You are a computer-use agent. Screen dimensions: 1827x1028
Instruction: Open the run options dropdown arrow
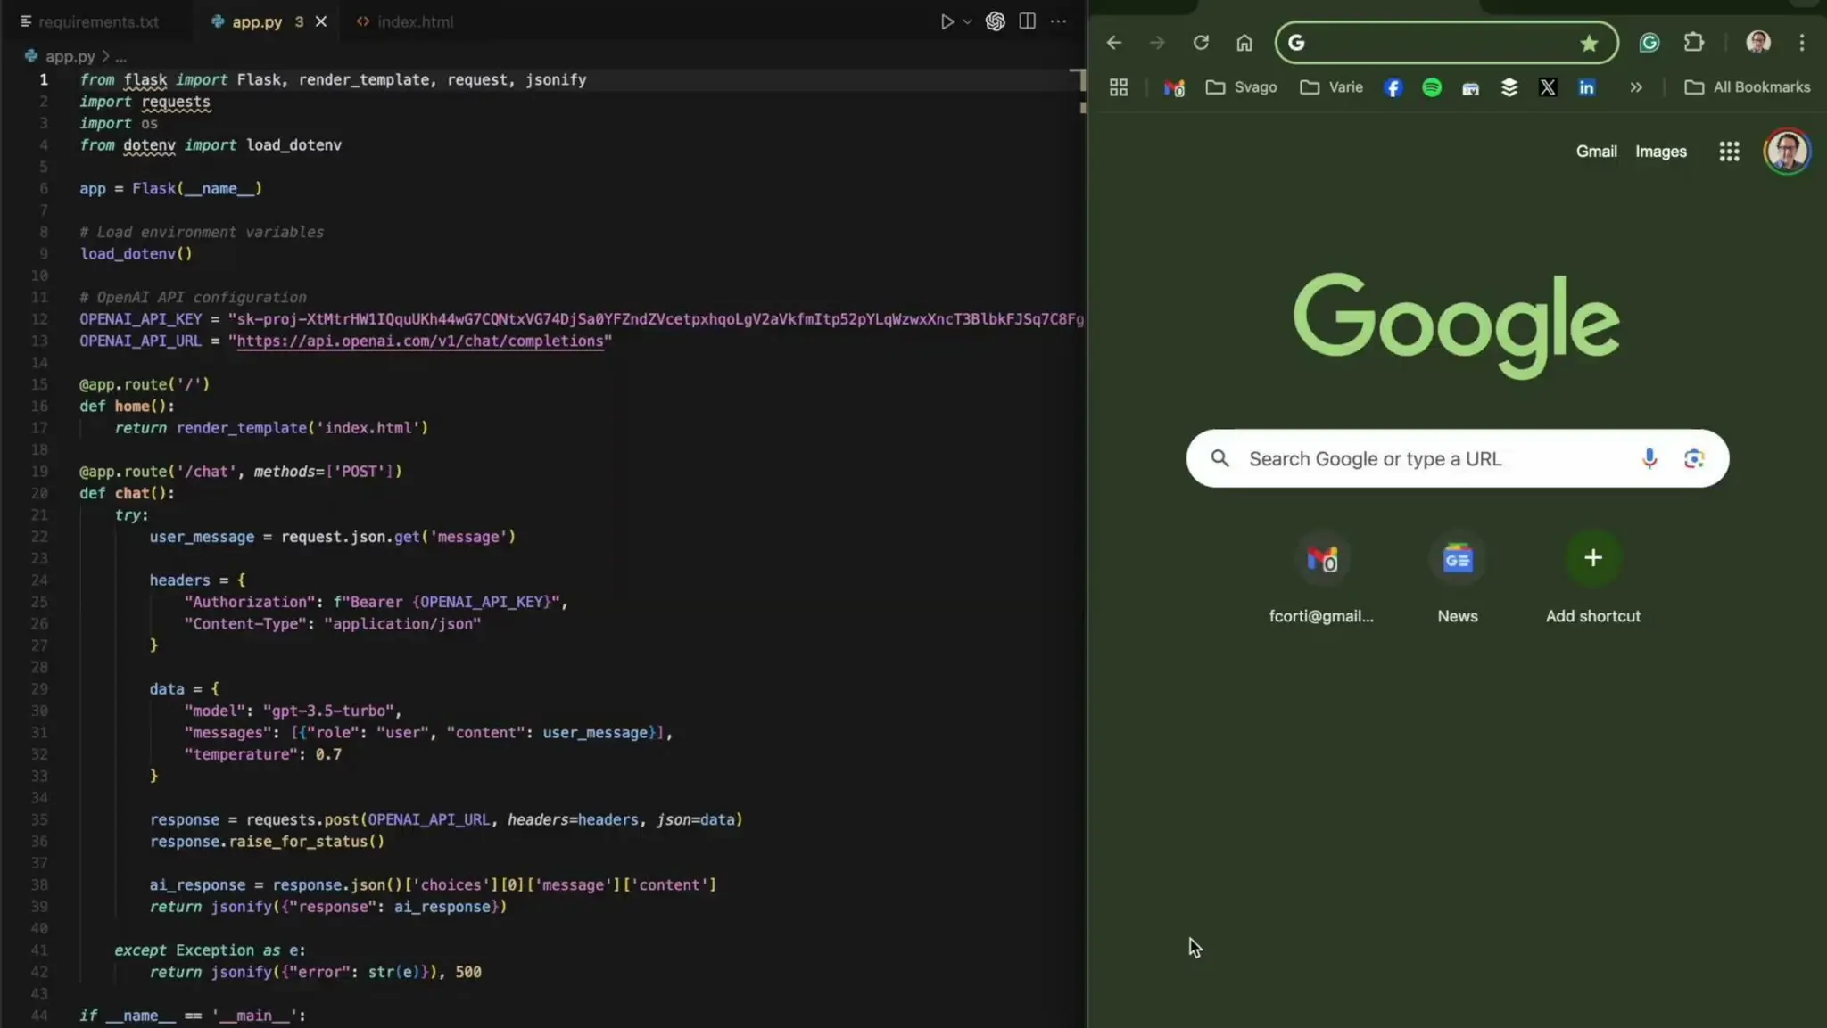(x=967, y=21)
